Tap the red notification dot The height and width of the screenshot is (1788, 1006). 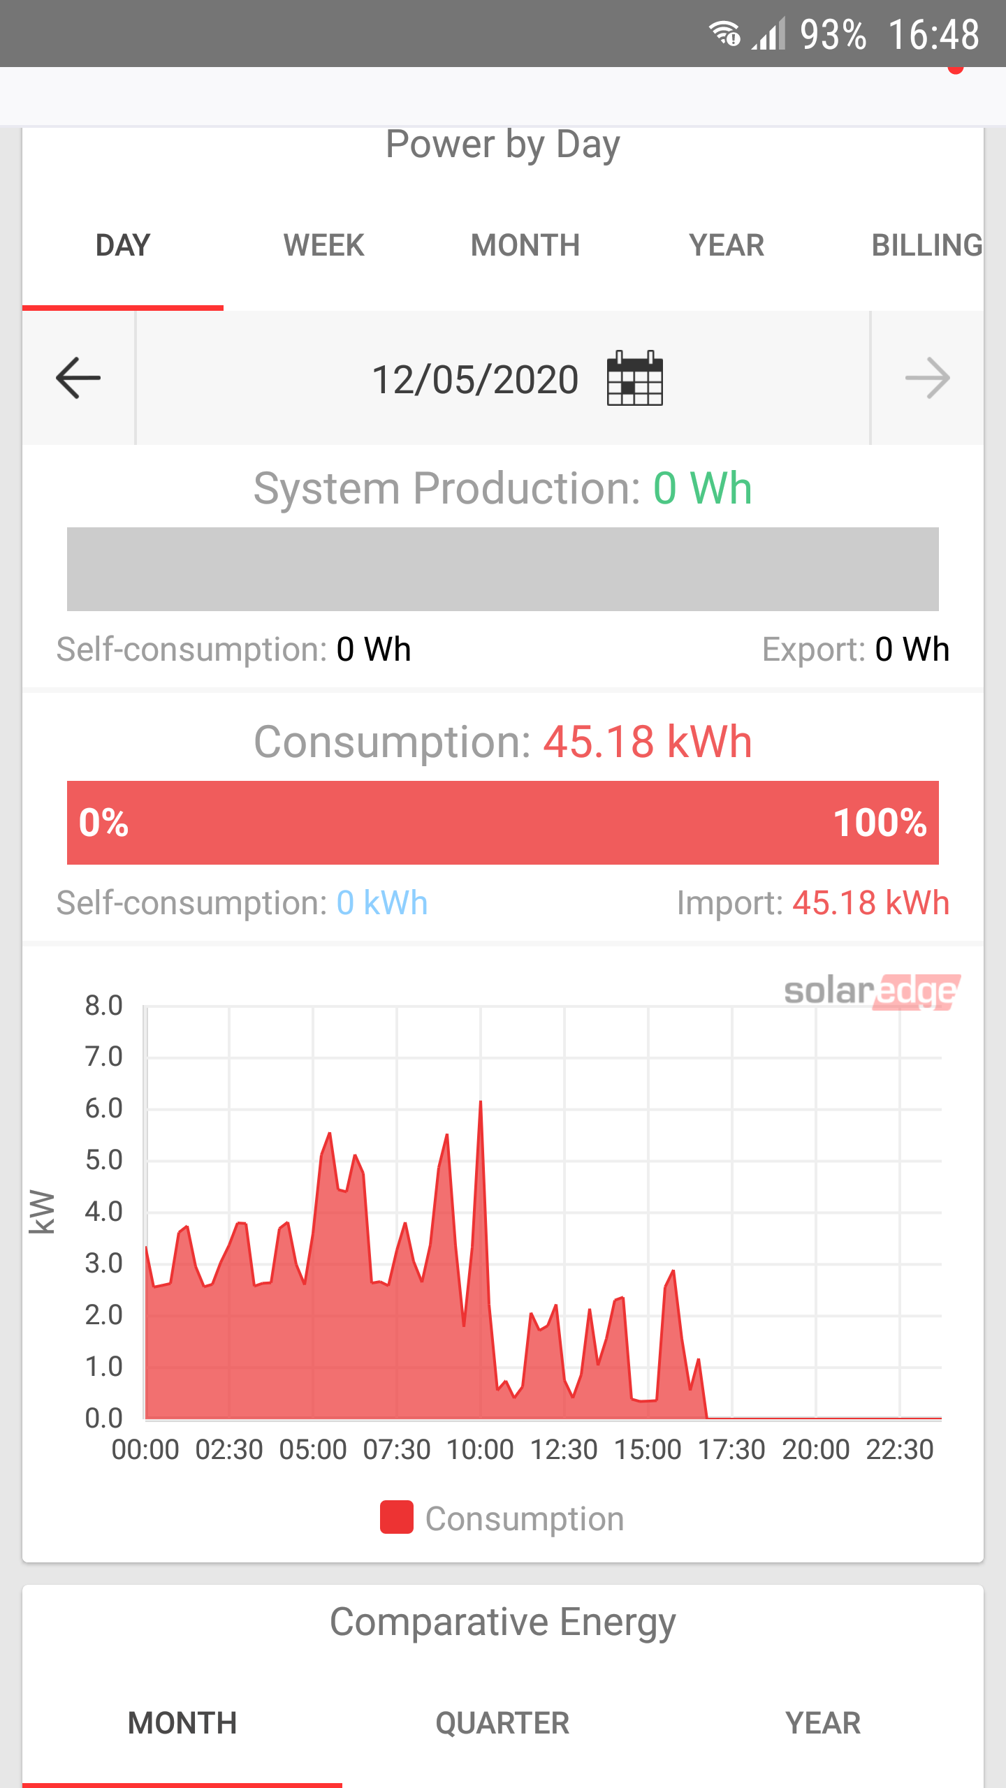point(956,68)
